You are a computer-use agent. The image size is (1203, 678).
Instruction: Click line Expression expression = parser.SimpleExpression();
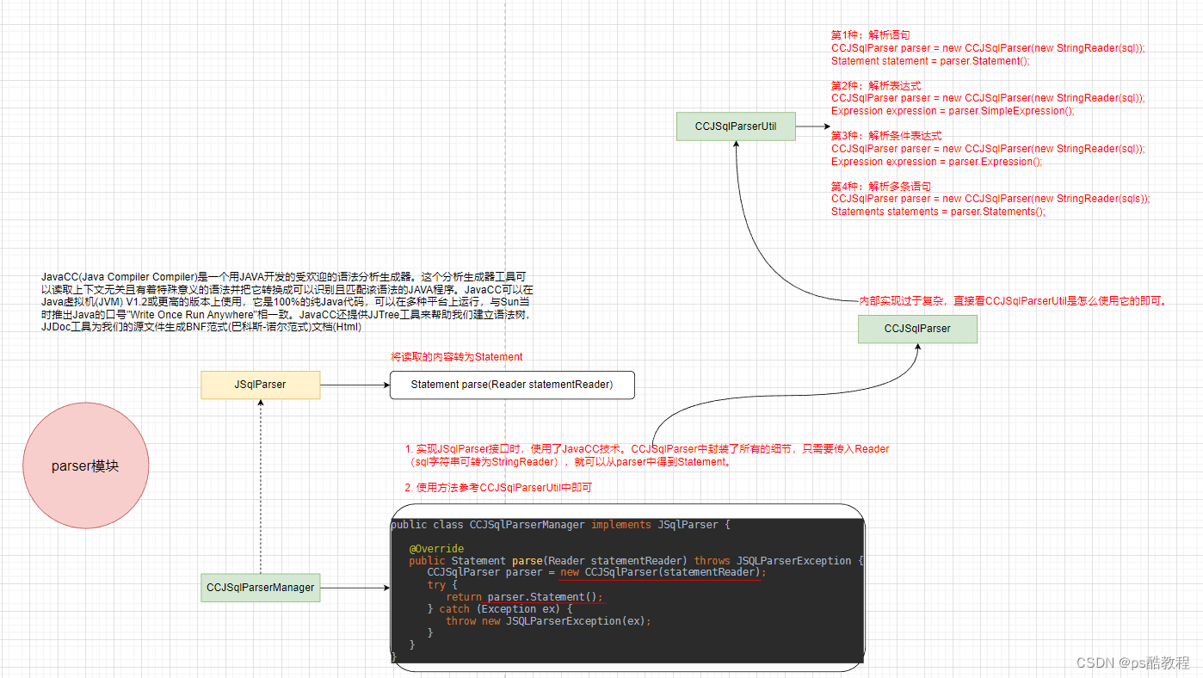coord(953,111)
